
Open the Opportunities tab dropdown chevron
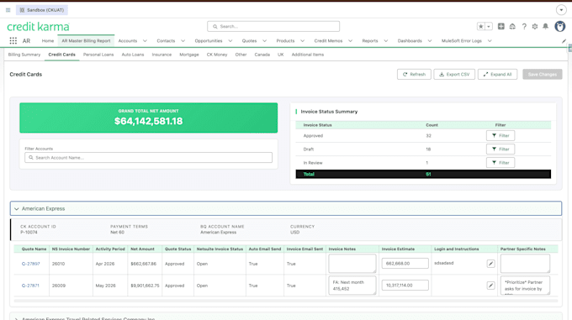coord(230,41)
